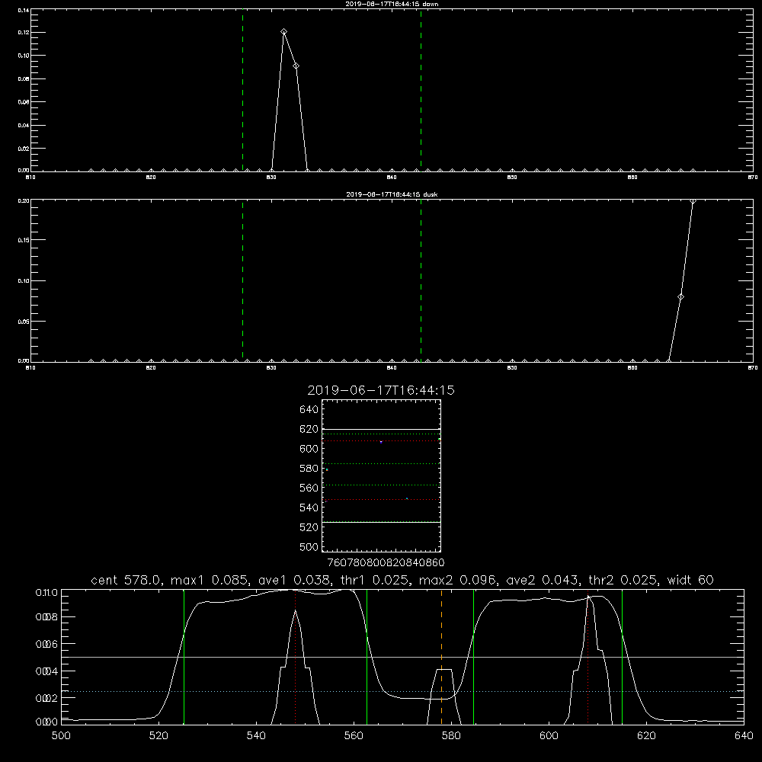762x762 pixels.
Task: Click the "widt 60" value in bottom title
Action: [x=690, y=580]
